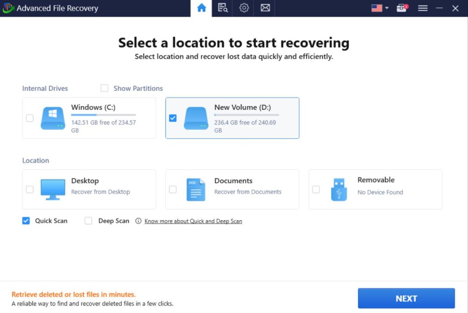This screenshot has height=313, width=468.
Task: Open the hamburger menu
Action: point(423,8)
